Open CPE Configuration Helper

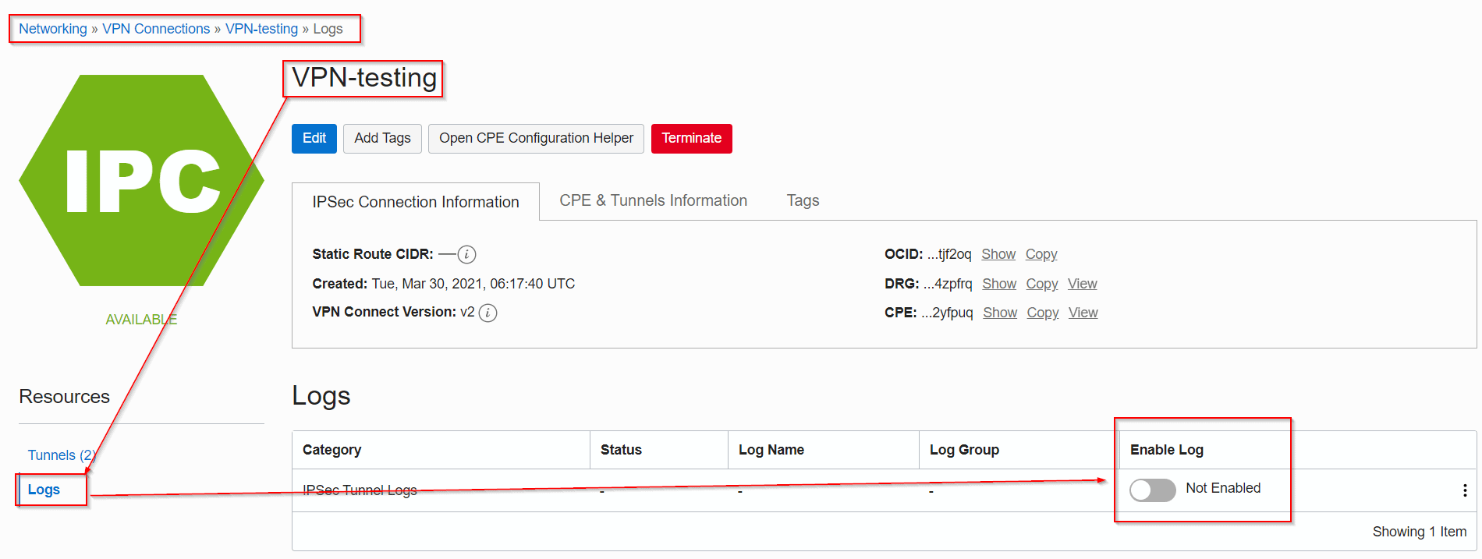[x=536, y=139]
